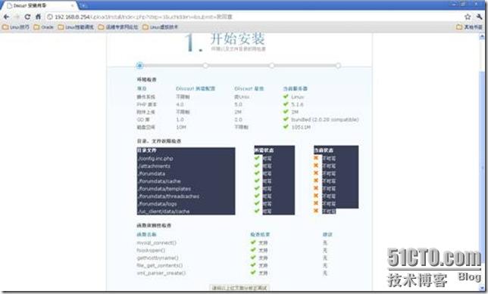
Task: Bookmark page with the star icon
Action: pyautogui.click(x=468, y=17)
